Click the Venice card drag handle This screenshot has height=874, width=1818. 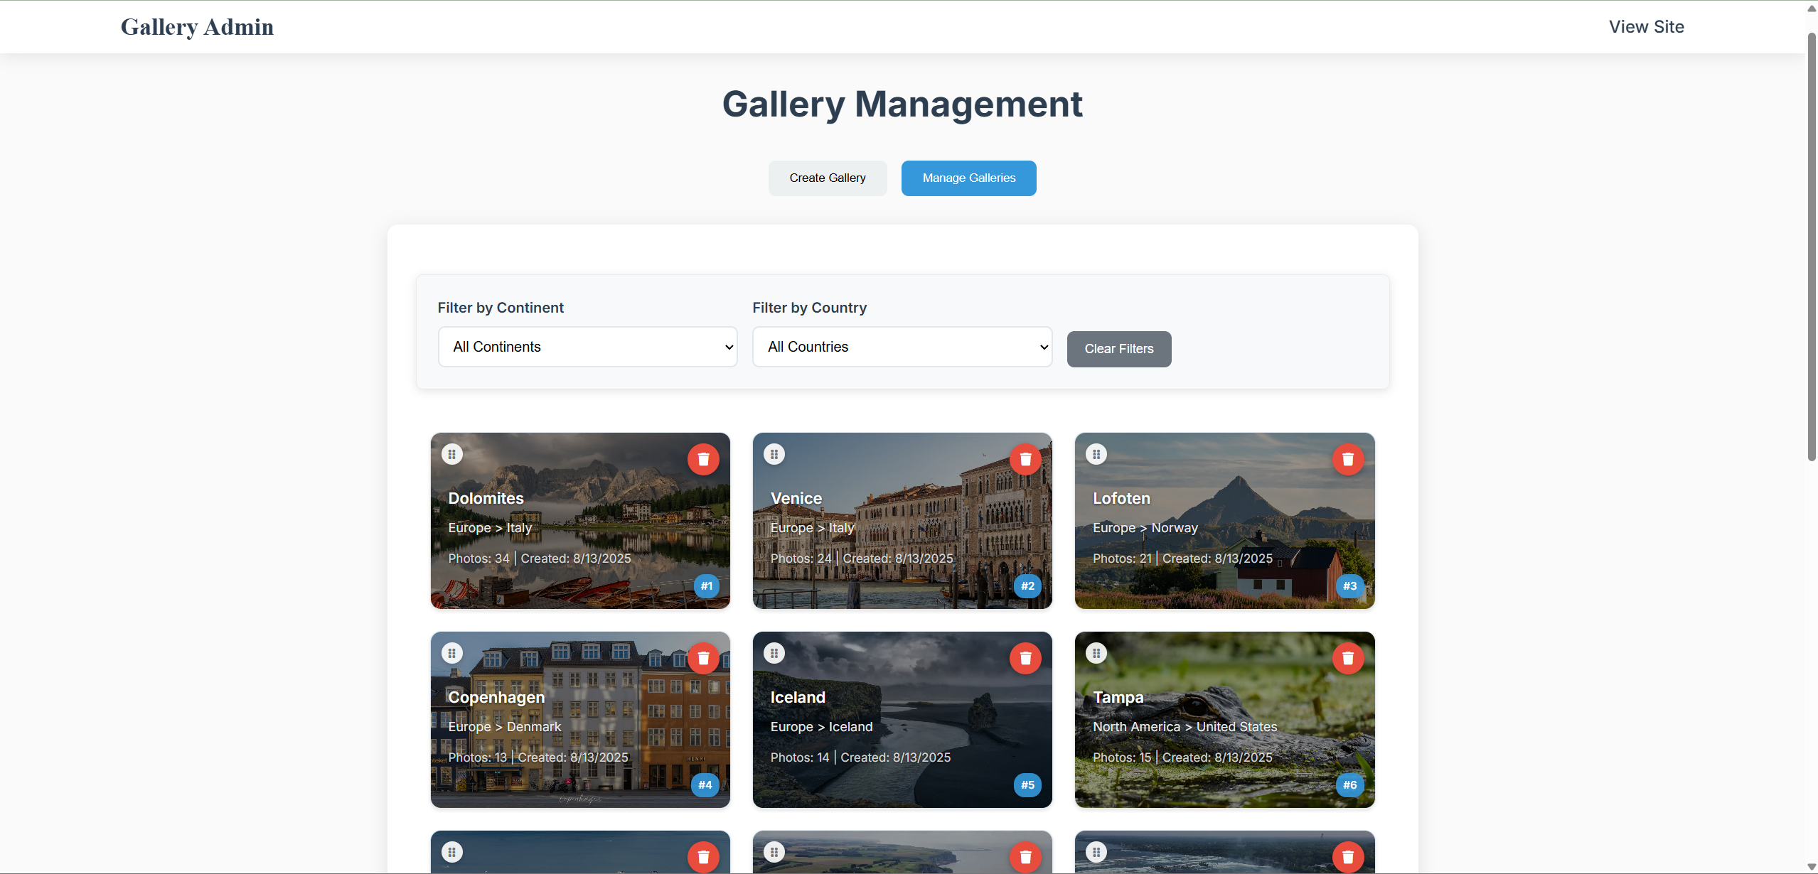(774, 454)
